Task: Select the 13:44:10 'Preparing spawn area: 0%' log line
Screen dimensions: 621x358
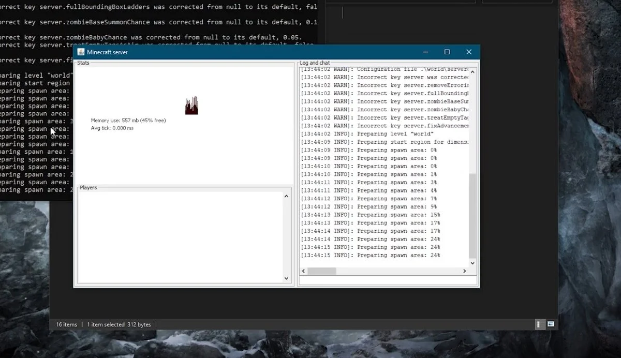Action: pyautogui.click(x=369, y=166)
